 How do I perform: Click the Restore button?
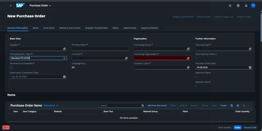tap(195, 106)
